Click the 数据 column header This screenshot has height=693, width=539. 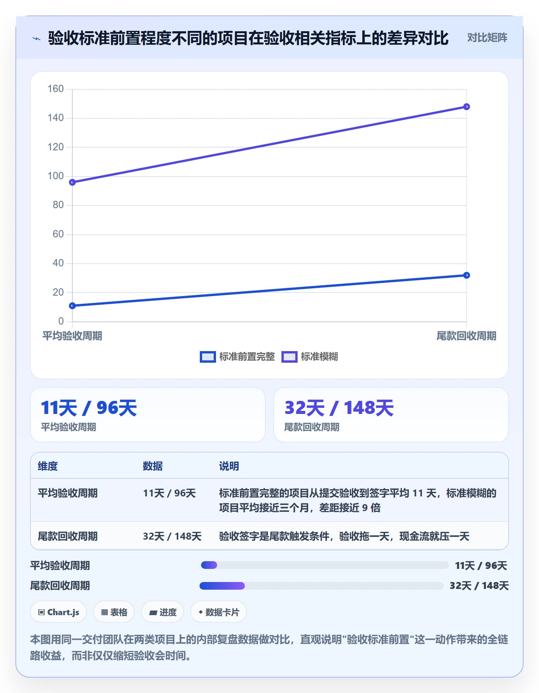pos(153,466)
